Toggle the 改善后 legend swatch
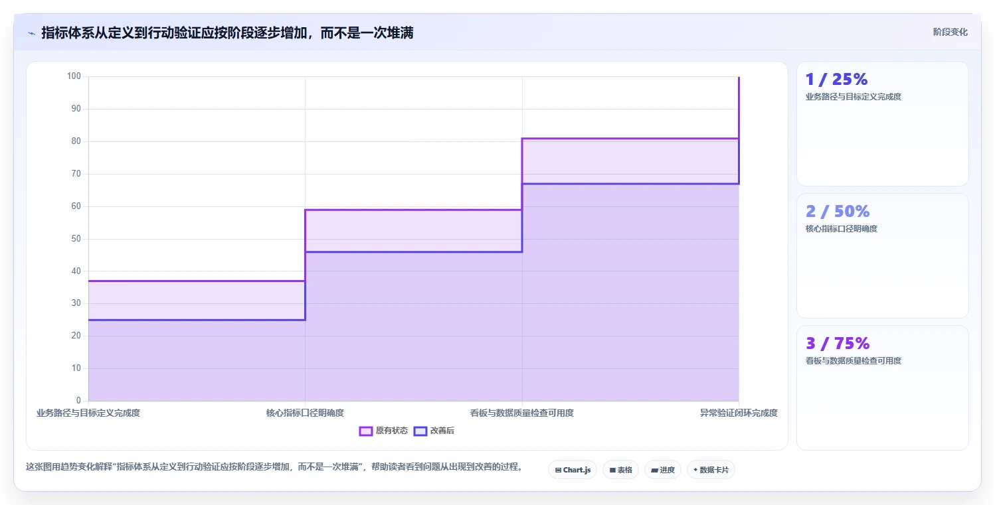The height and width of the screenshot is (505, 995). [x=420, y=431]
